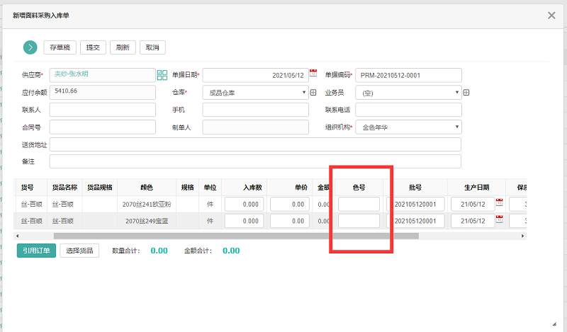The height and width of the screenshot is (332, 567).
Task: Click the horizontal table scrollbar
Action: pos(235,236)
